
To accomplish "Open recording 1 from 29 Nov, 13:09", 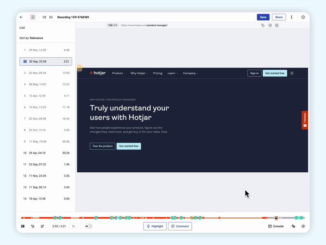I will click(x=46, y=50).
